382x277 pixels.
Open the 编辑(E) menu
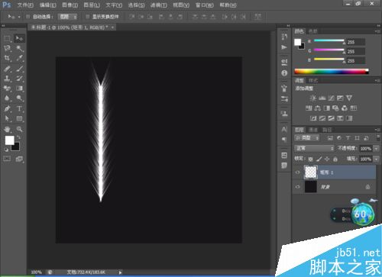(x=47, y=5)
